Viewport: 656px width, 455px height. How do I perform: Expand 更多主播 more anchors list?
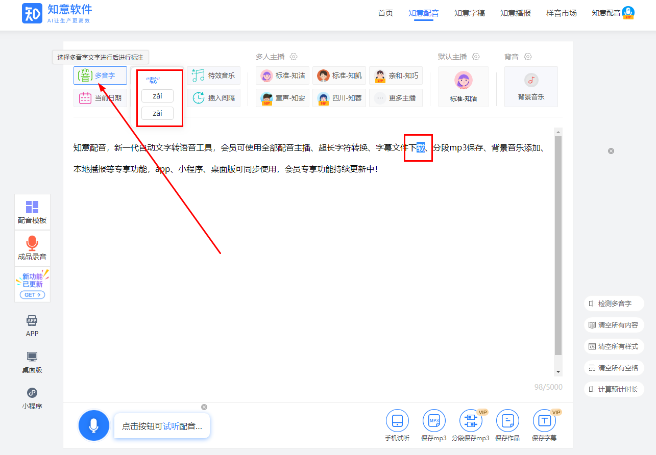(x=396, y=98)
